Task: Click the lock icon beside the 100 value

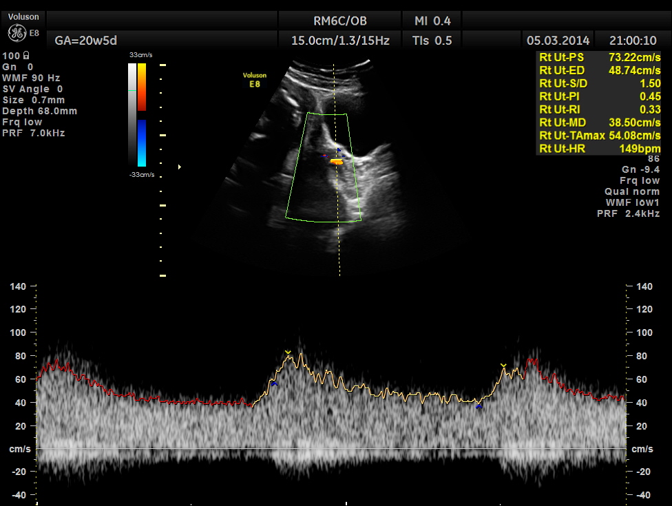Action: [25, 56]
